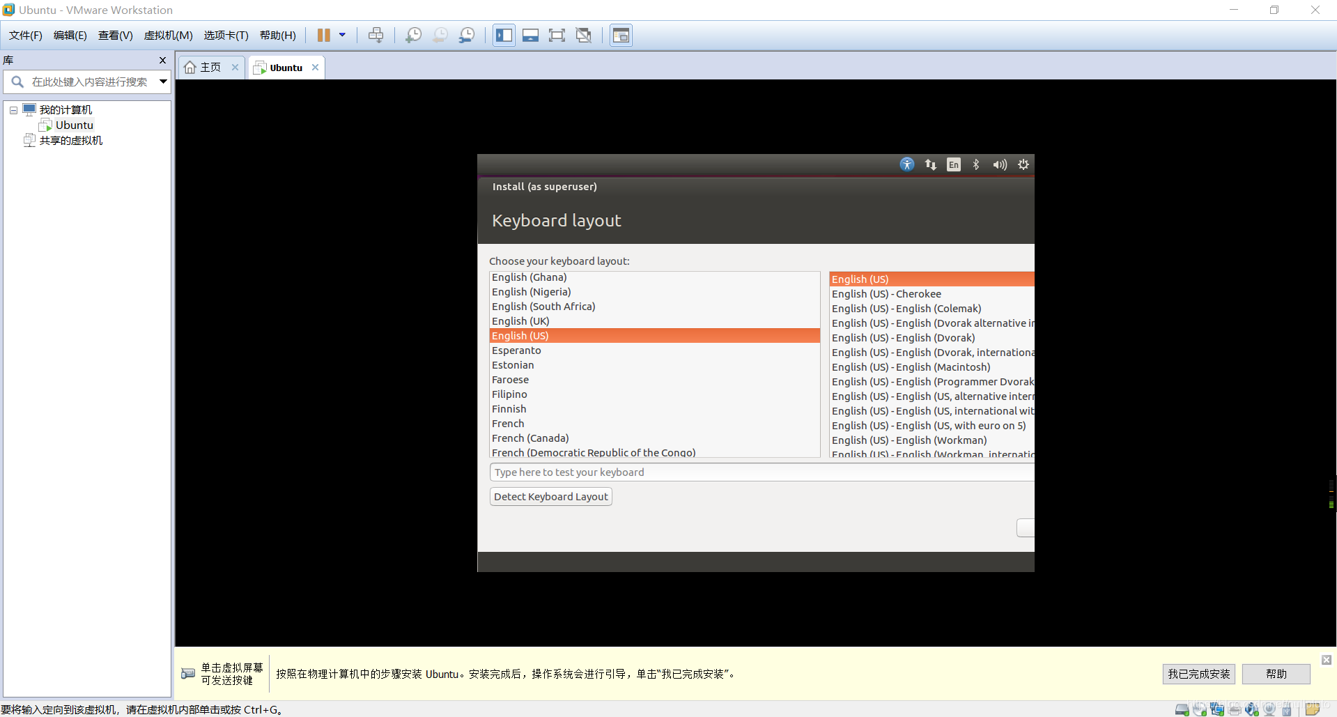Click the Detect Keyboard Layout button
The height and width of the screenshot is (717, 1337).
[551, 497]
